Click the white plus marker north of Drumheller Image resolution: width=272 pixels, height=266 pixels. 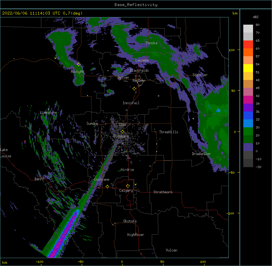pos(193,118)
